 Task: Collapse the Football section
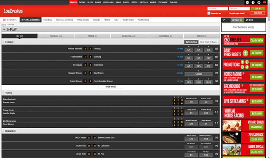pyautogui.click(x=3, y=42)
